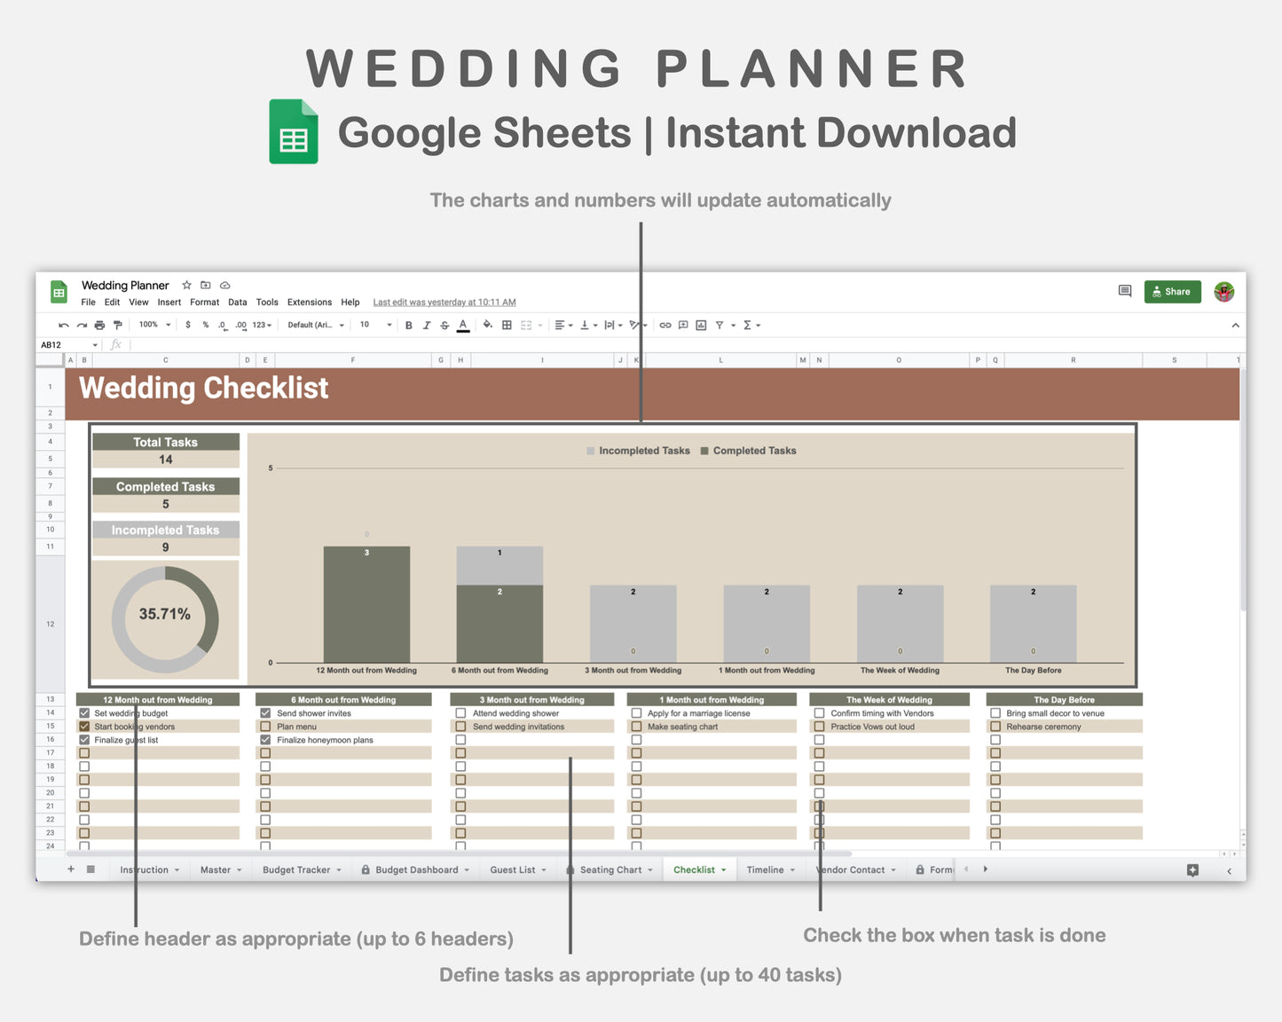This screenshot has height=1022, width=1282.
Task: Click the Share button
Action: (x=1172, y=292)
